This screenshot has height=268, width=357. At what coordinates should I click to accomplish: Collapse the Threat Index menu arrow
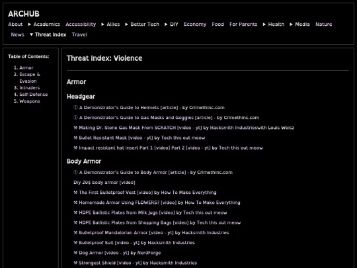click(x=32, y=34)
